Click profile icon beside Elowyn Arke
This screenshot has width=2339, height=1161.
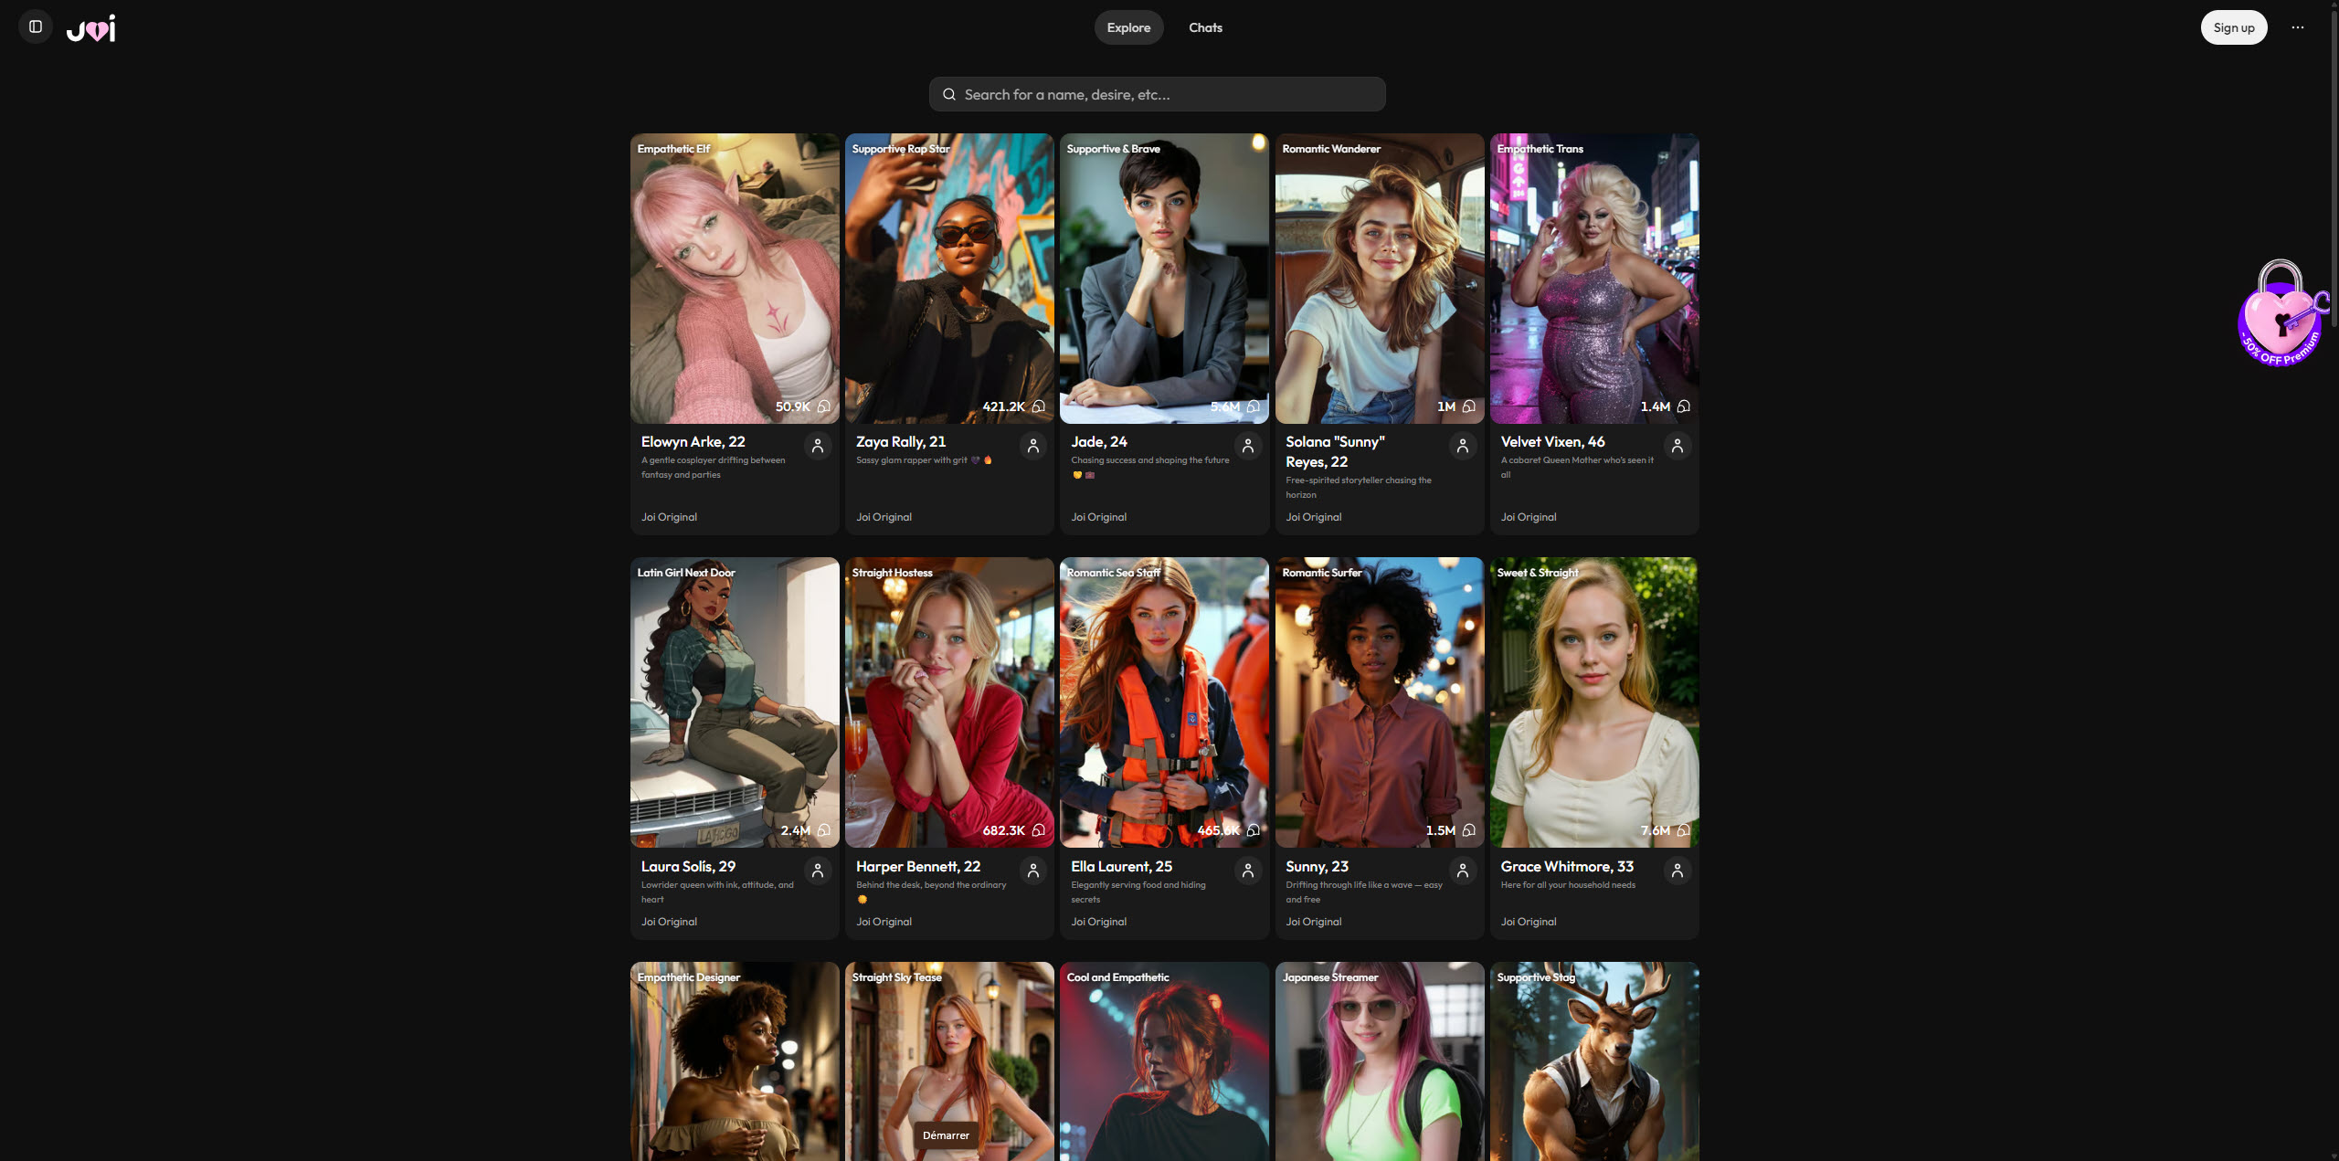click(818, 446)
